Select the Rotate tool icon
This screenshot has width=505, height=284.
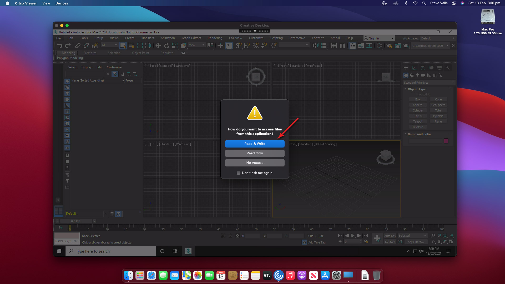click(167, 46)
